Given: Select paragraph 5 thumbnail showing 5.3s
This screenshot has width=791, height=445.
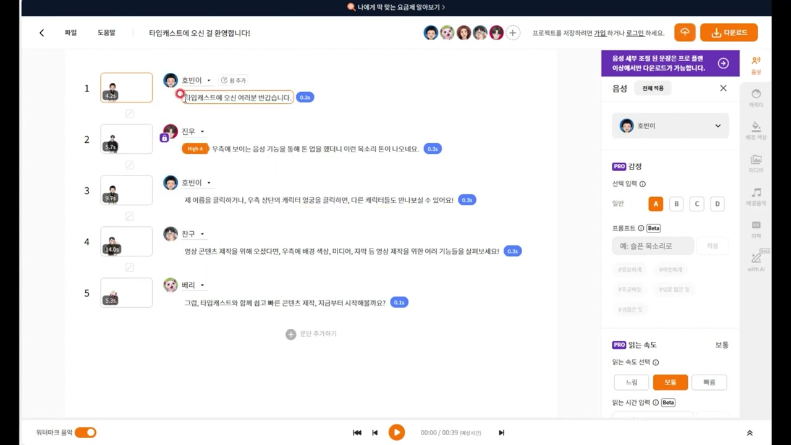Looking at the screenshot, I should click(126, 293).
